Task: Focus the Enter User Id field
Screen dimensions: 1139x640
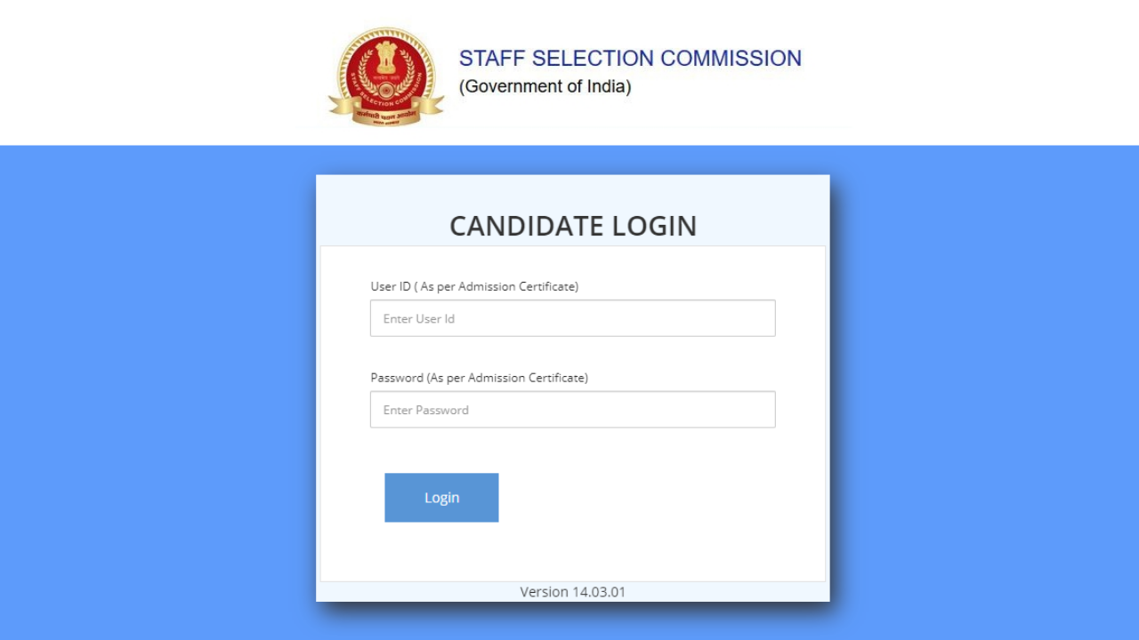Action: coord(572,318)
